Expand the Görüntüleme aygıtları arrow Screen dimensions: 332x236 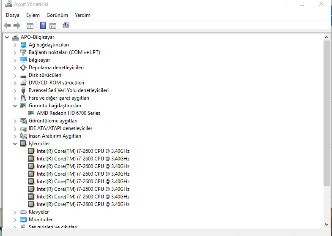pos(15,121)
